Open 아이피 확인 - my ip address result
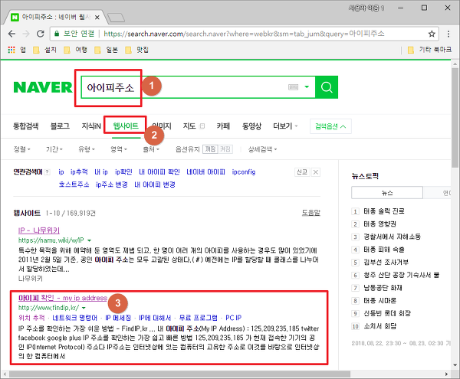The image size is (460, 379). [63, 298]
